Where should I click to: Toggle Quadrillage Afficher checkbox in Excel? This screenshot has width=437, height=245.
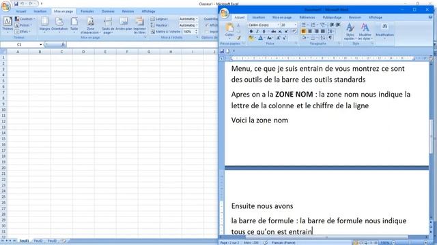tap(206, 25)
